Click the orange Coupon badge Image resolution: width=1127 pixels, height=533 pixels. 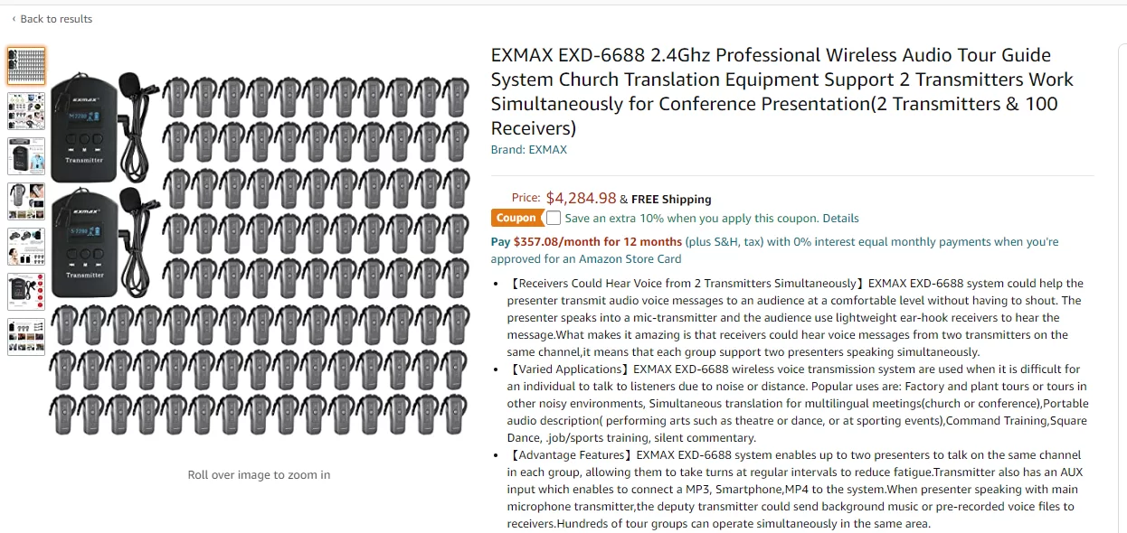[x=516, y=218]
